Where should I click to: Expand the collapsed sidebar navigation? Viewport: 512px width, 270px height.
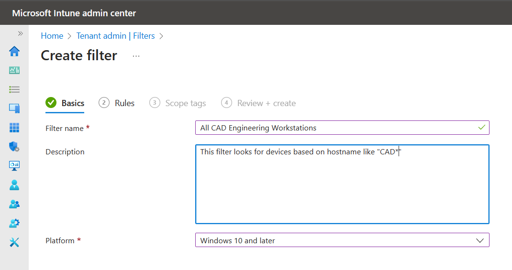point(20,33)
